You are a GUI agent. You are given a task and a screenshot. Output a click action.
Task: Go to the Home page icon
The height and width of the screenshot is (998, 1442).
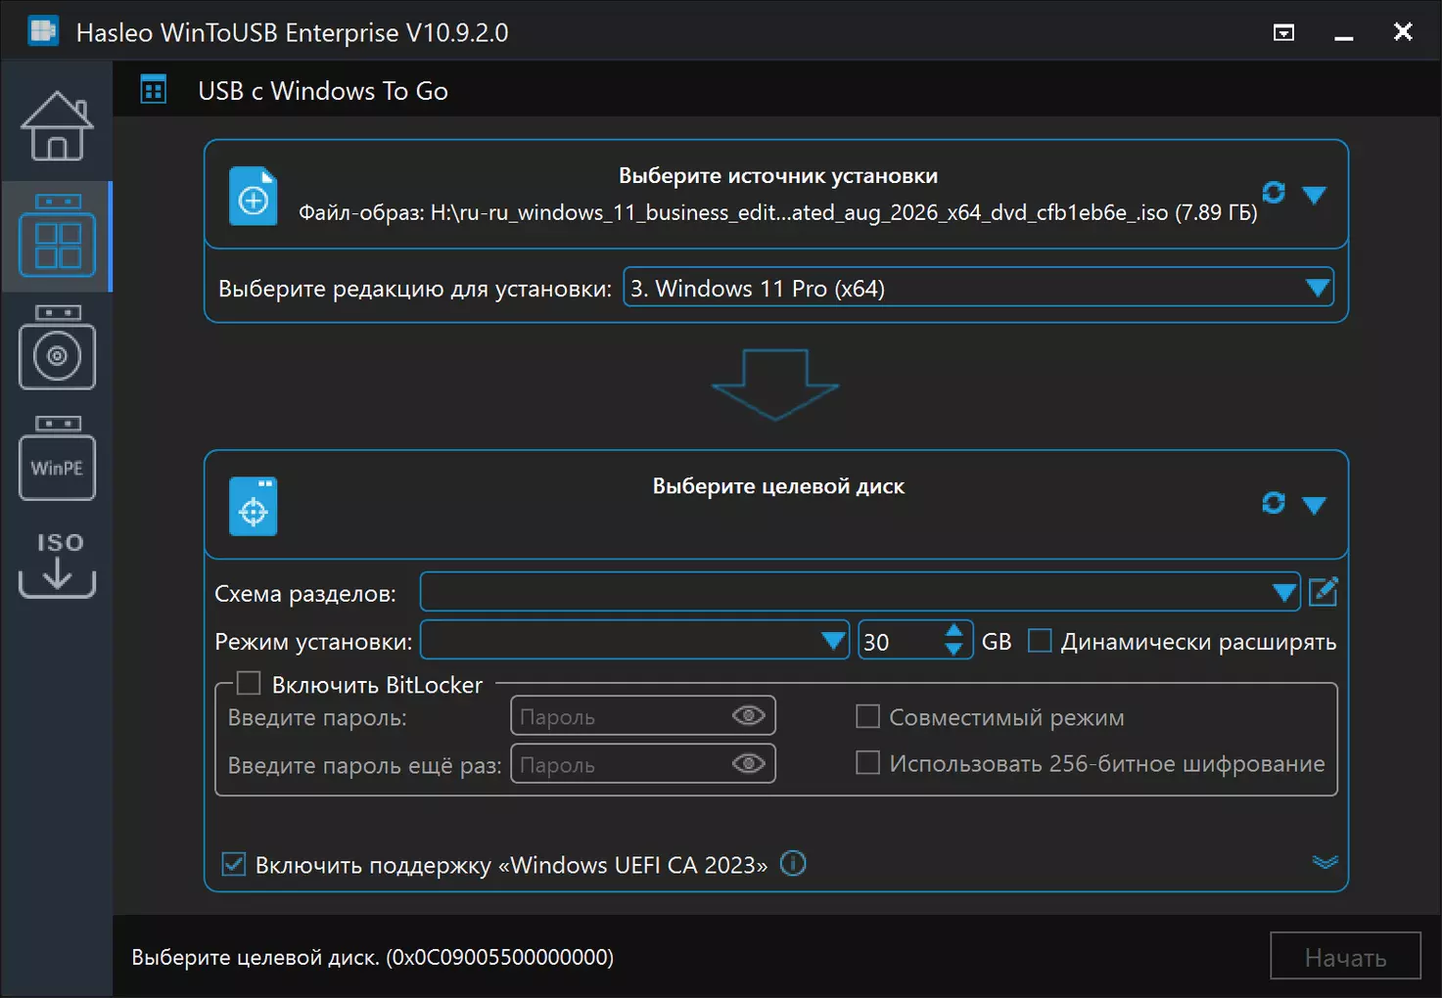click(57, 125)
